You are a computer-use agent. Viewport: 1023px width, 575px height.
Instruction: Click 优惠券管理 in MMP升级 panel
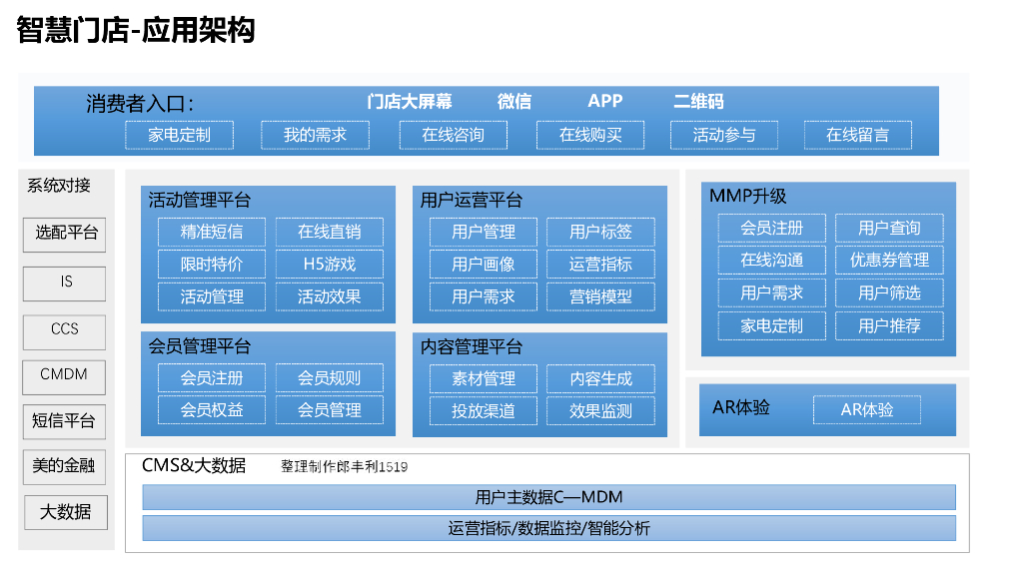[890, 260]
